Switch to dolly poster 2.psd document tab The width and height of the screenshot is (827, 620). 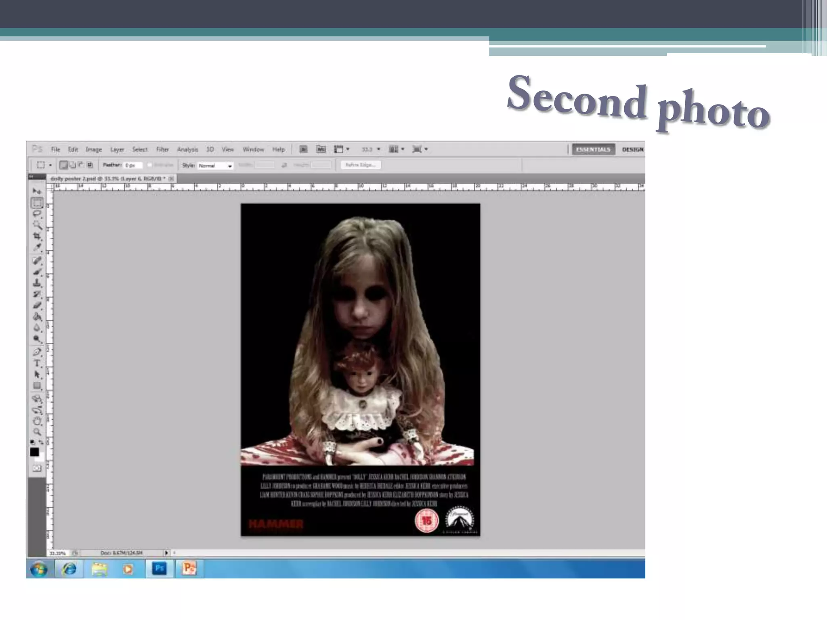pos(107,178)
